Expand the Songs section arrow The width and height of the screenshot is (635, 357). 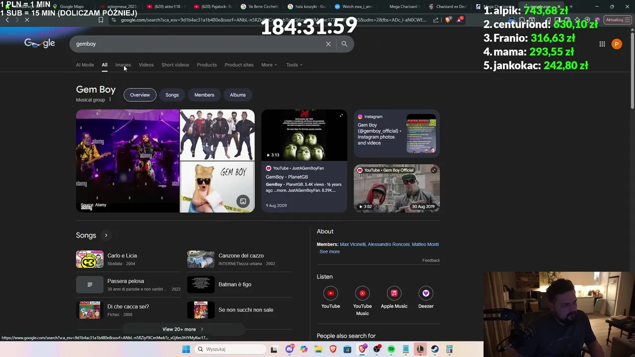(106, 235)
